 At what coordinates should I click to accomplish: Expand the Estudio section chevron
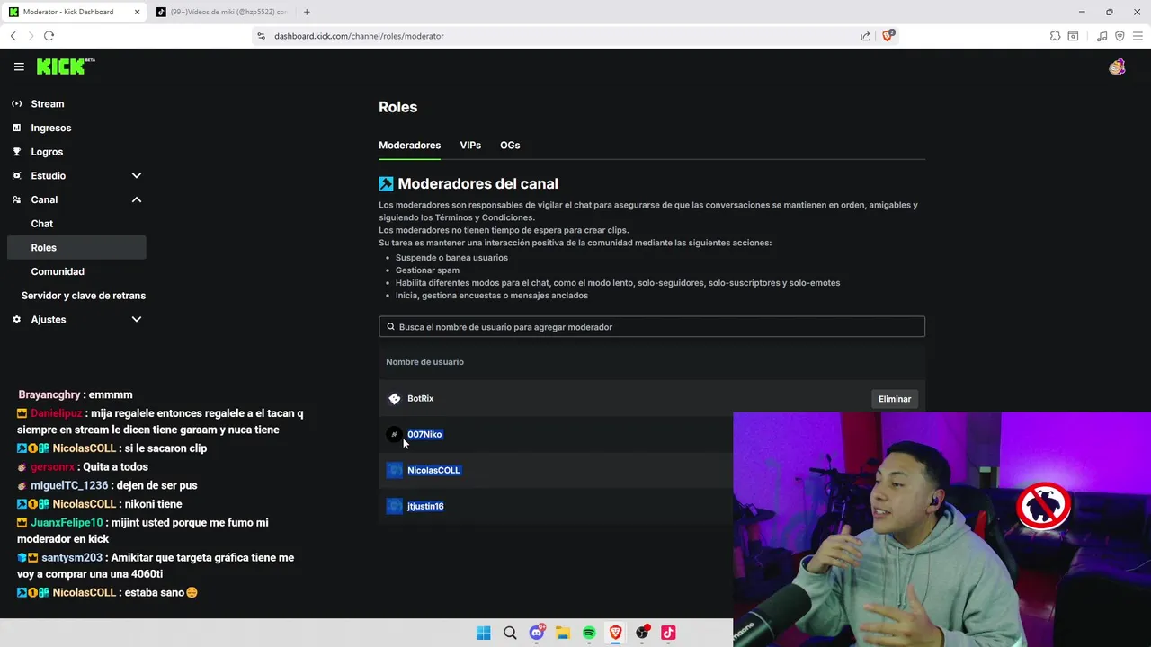pos(137,175)
